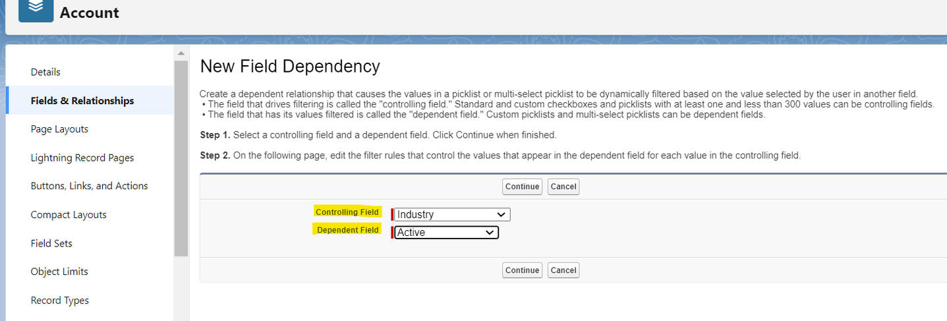Click the sidebar vertical scrollbar thumb
Viewport: 947px width, 321px height.
pos(181,158)
